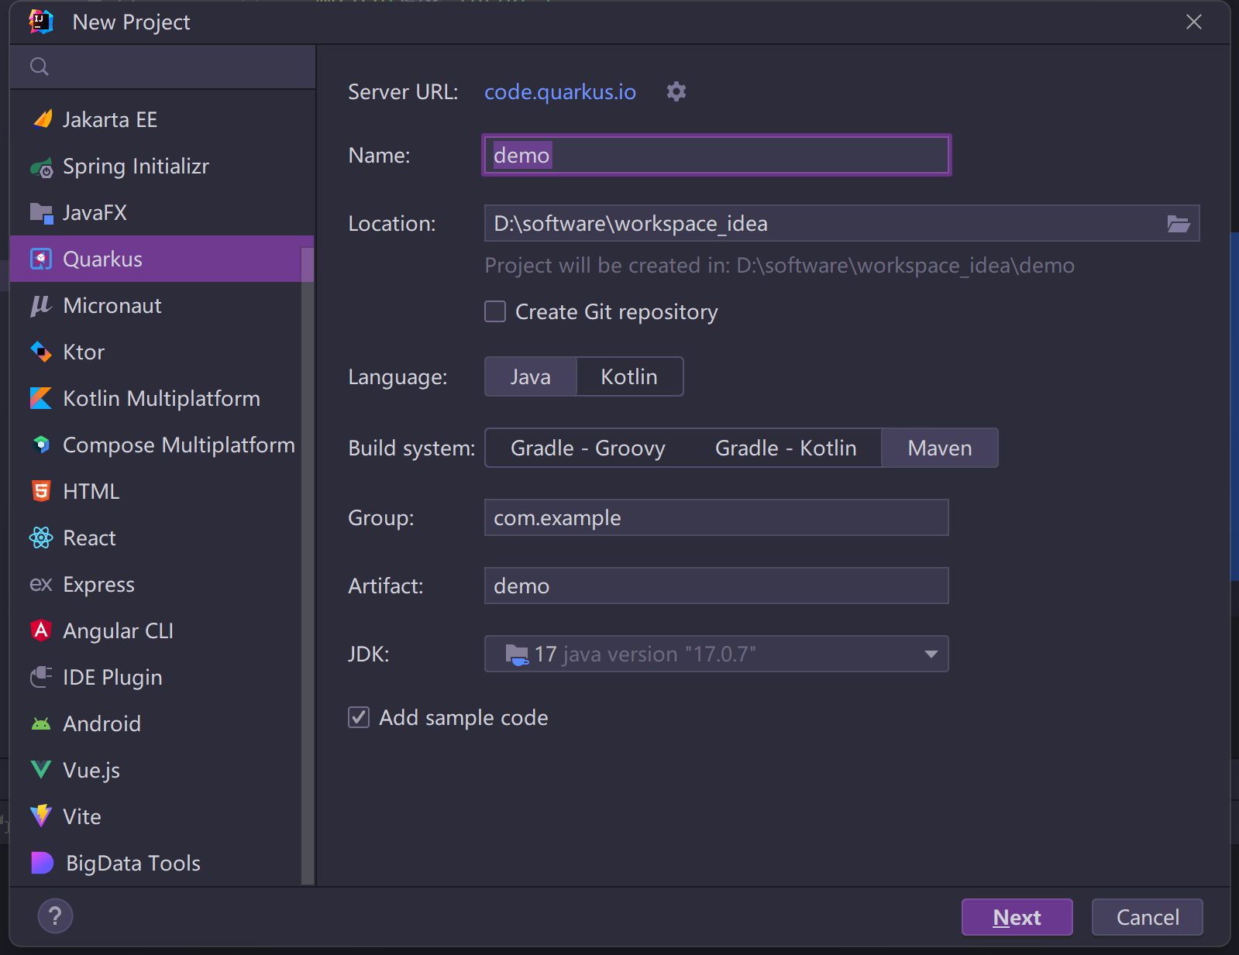This screenshot has width=1239, height=955.
Task: Open server URL settings via gear icon
Action: click(x=676, y=91)
